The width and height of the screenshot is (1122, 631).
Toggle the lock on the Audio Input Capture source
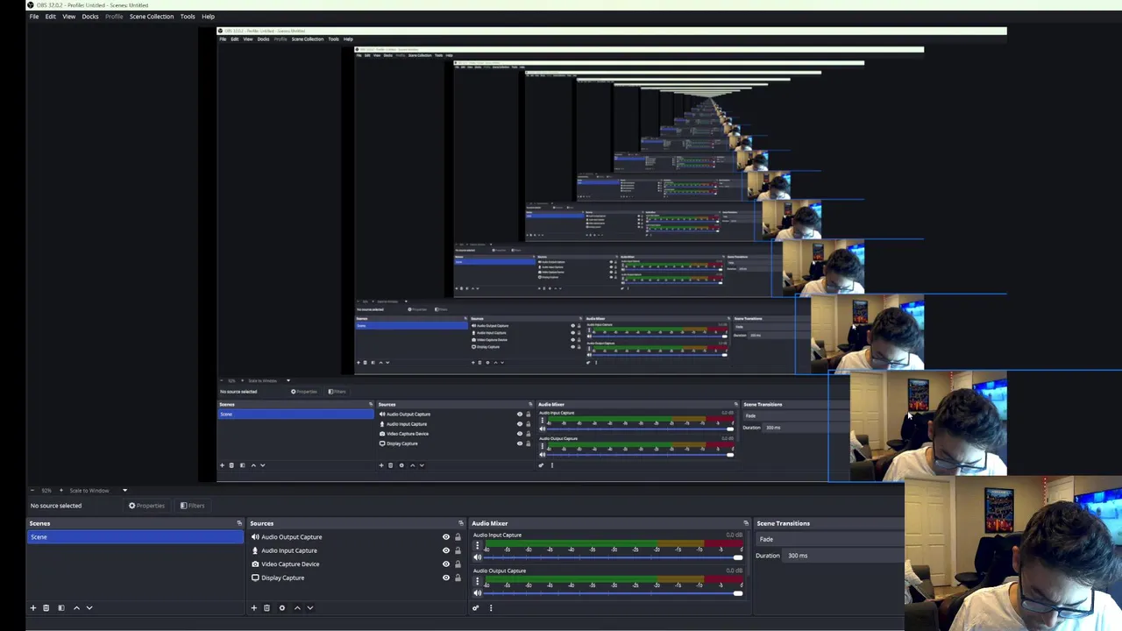point(457,550)
